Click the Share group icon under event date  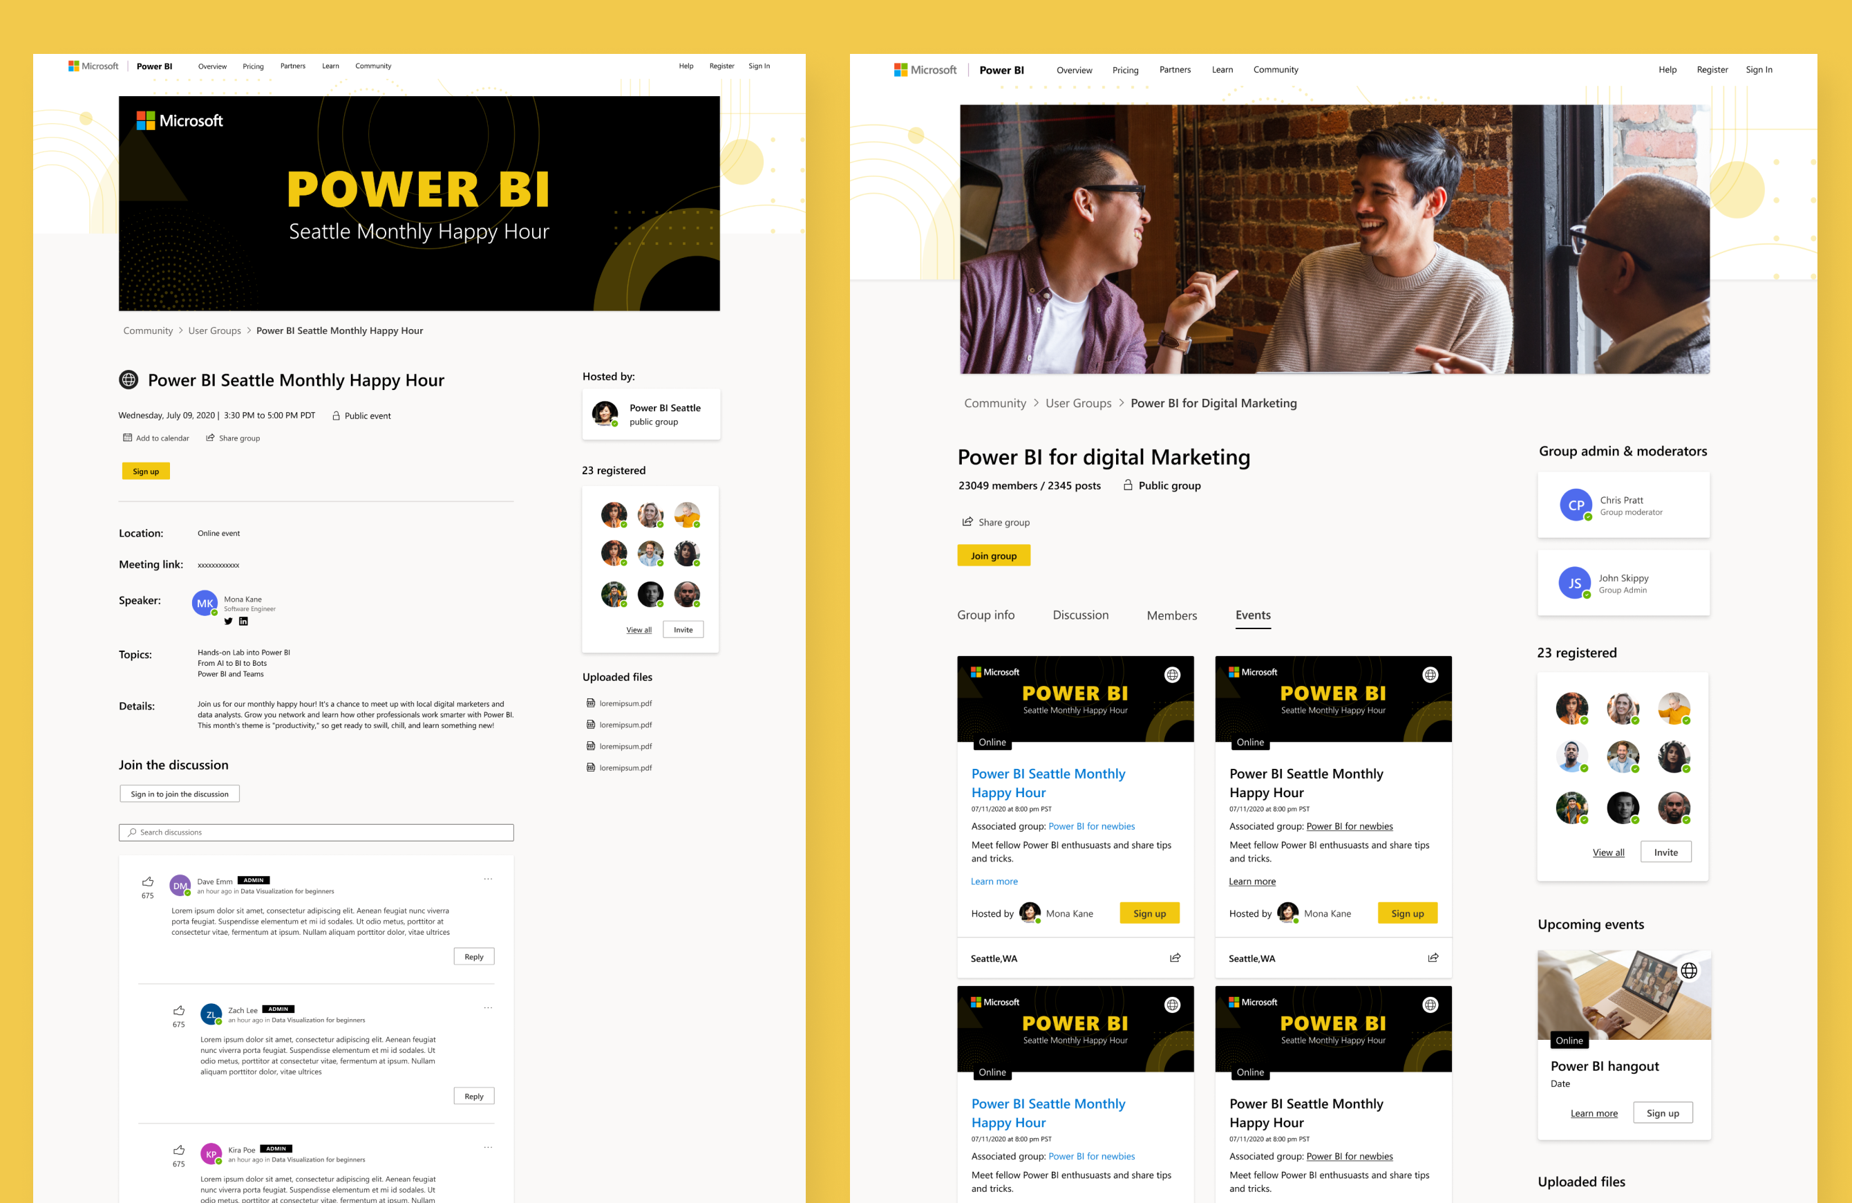(x=210, y=438)
